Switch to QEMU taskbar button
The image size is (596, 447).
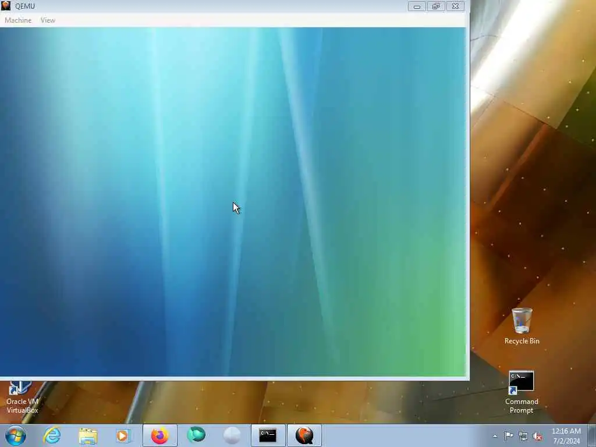[x=304, y=435]
